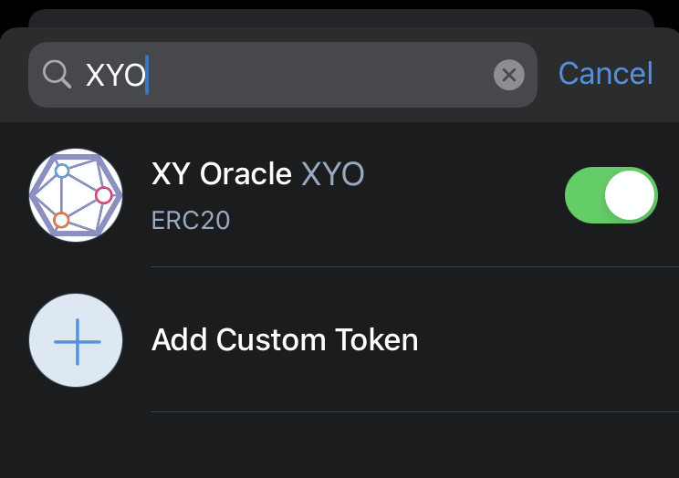This screenshot has height=478, width=679.
Task: Place the cursor after XYO in the search box
Action: point(147,75)
